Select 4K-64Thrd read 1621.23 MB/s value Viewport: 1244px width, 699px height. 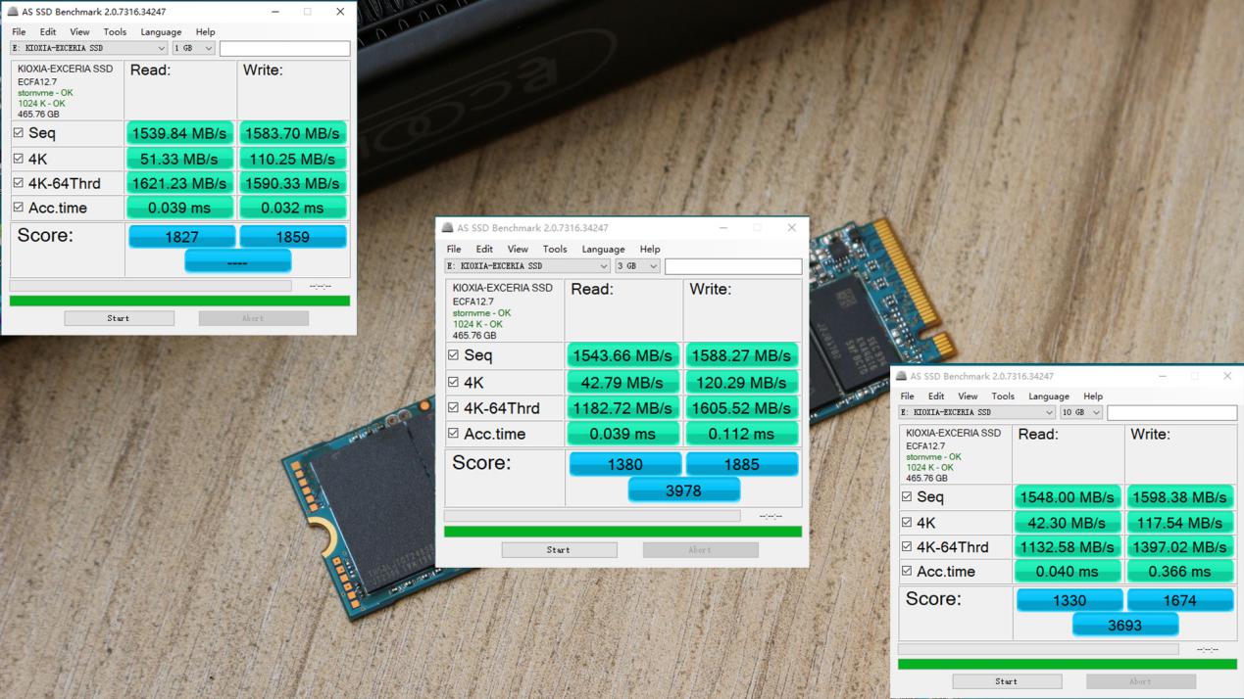(180, 183)
